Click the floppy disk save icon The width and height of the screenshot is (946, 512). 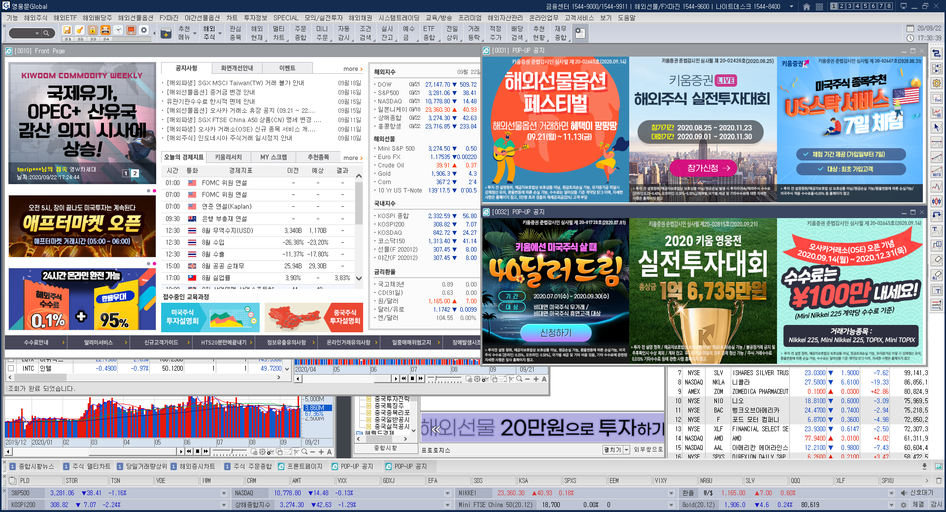tap(67, 30)
